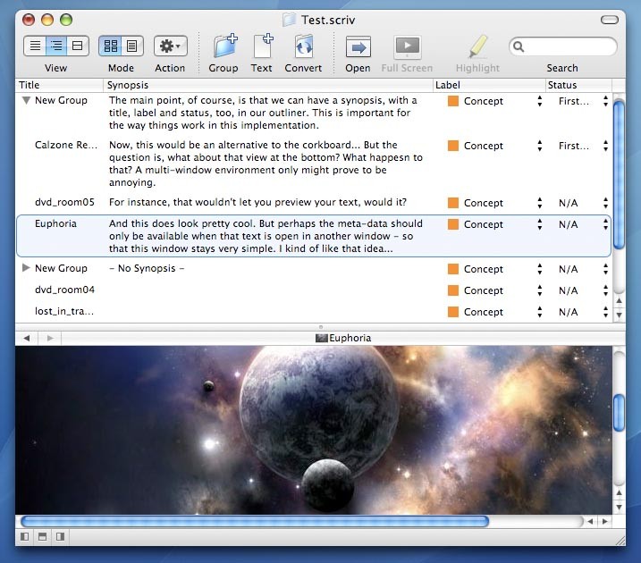Go back with the left navigation arrow
641x563 pixels.
click(x=27, y=338)
